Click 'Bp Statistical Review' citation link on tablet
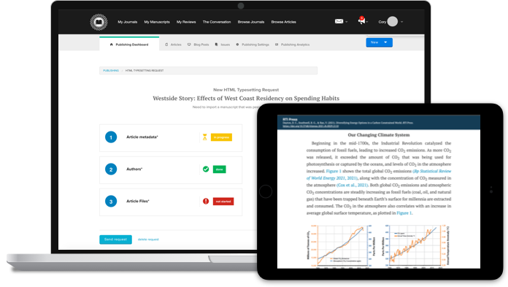The width and height of the screenshot is (508, 287). 433,171
